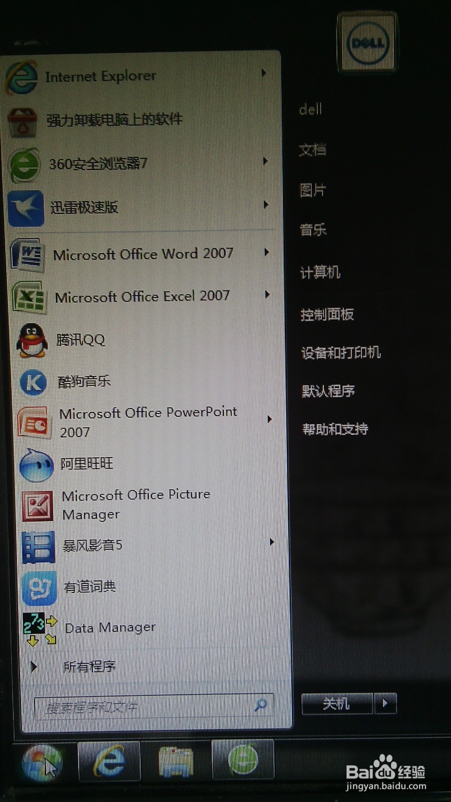The image size is (451, 802).
Task: Expand 迅雷极速版 submenu arrow
Action: [x=266, y=205]
